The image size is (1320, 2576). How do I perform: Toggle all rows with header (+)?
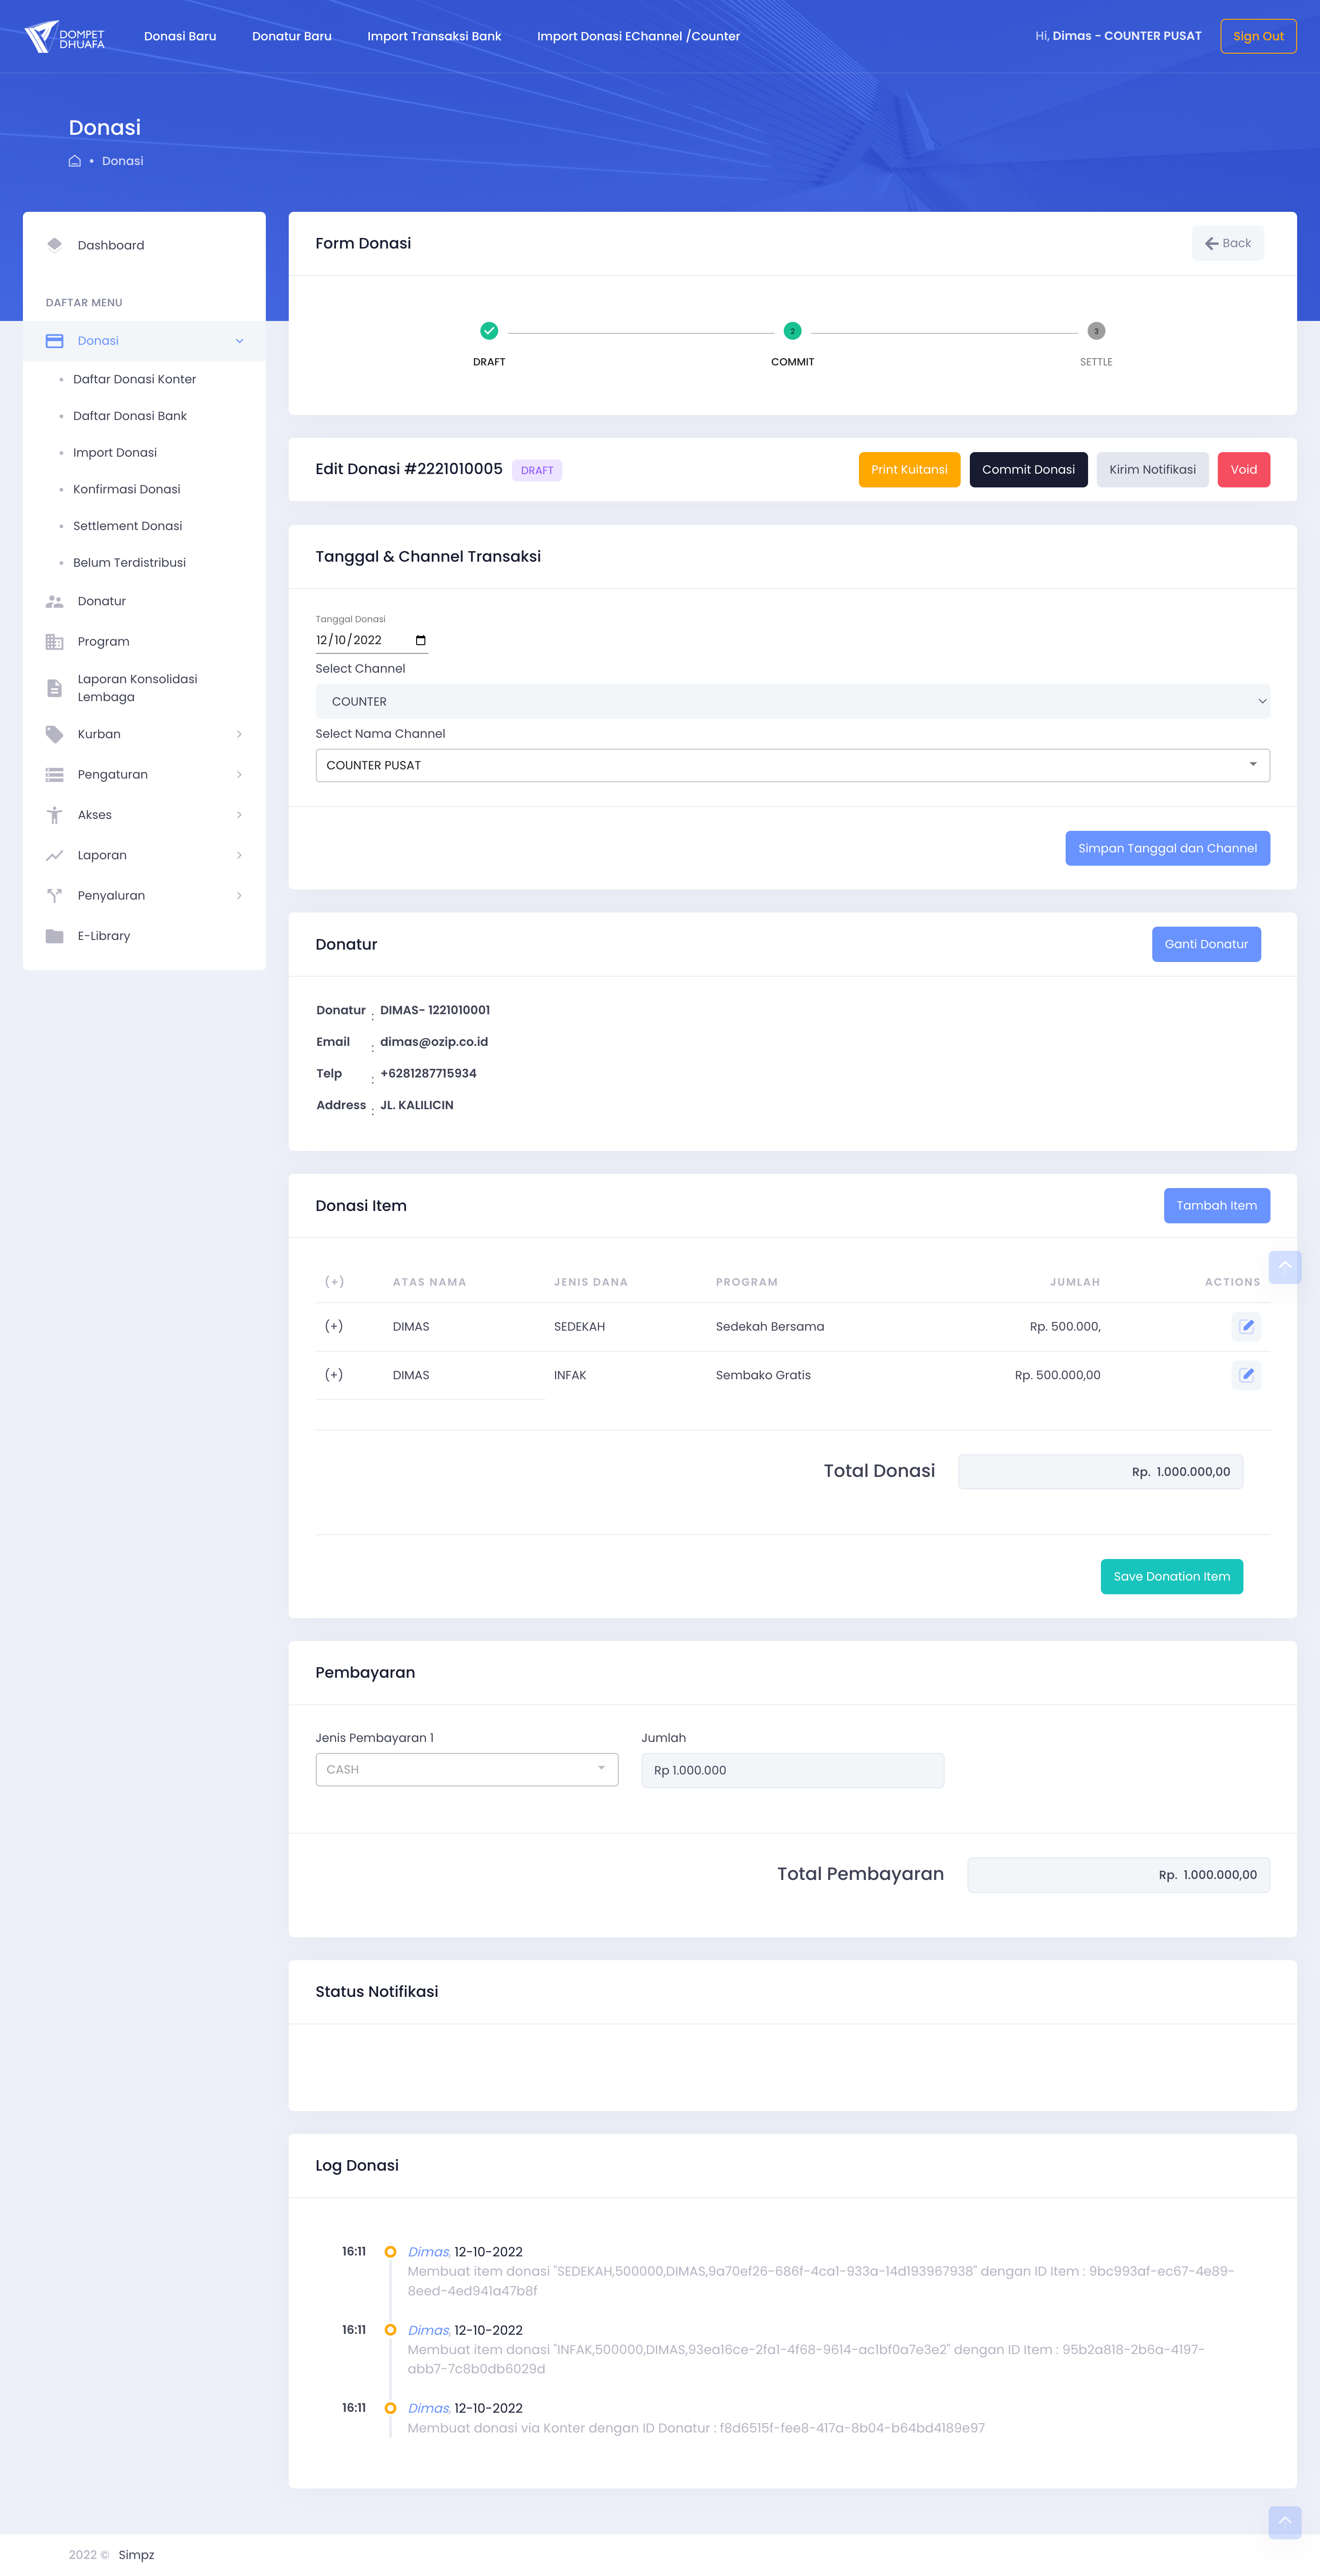(x=334, y=1282)
